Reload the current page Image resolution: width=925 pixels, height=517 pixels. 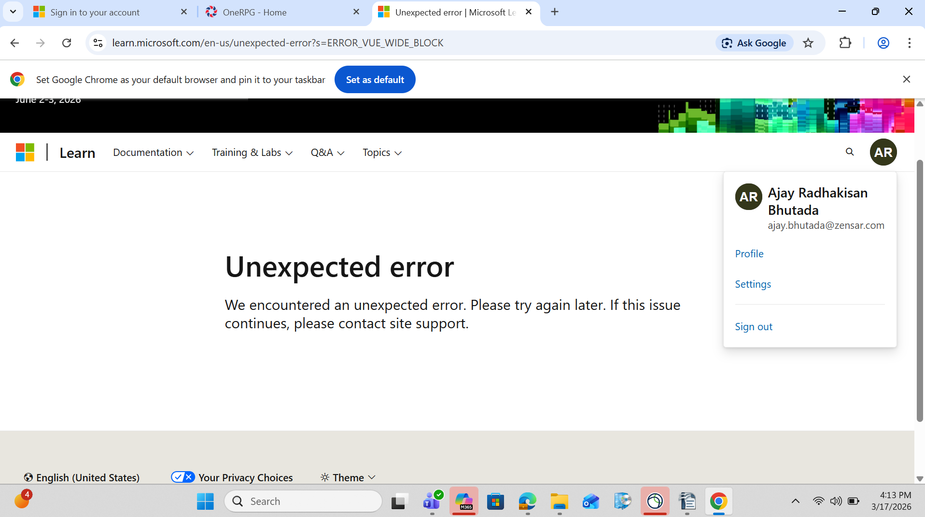coord(67,43)
